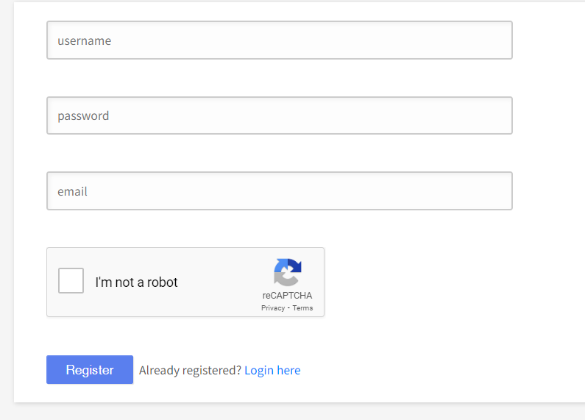Select the password text box
The image size is (585, 420).
280,115
